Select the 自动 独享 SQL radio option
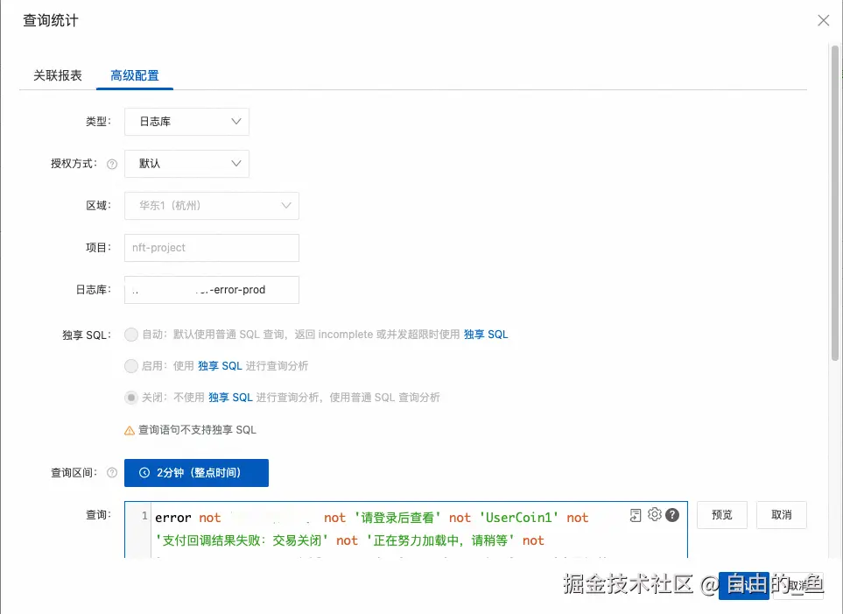The width and height of the screenshot is (843, 614). click(131, 335)
